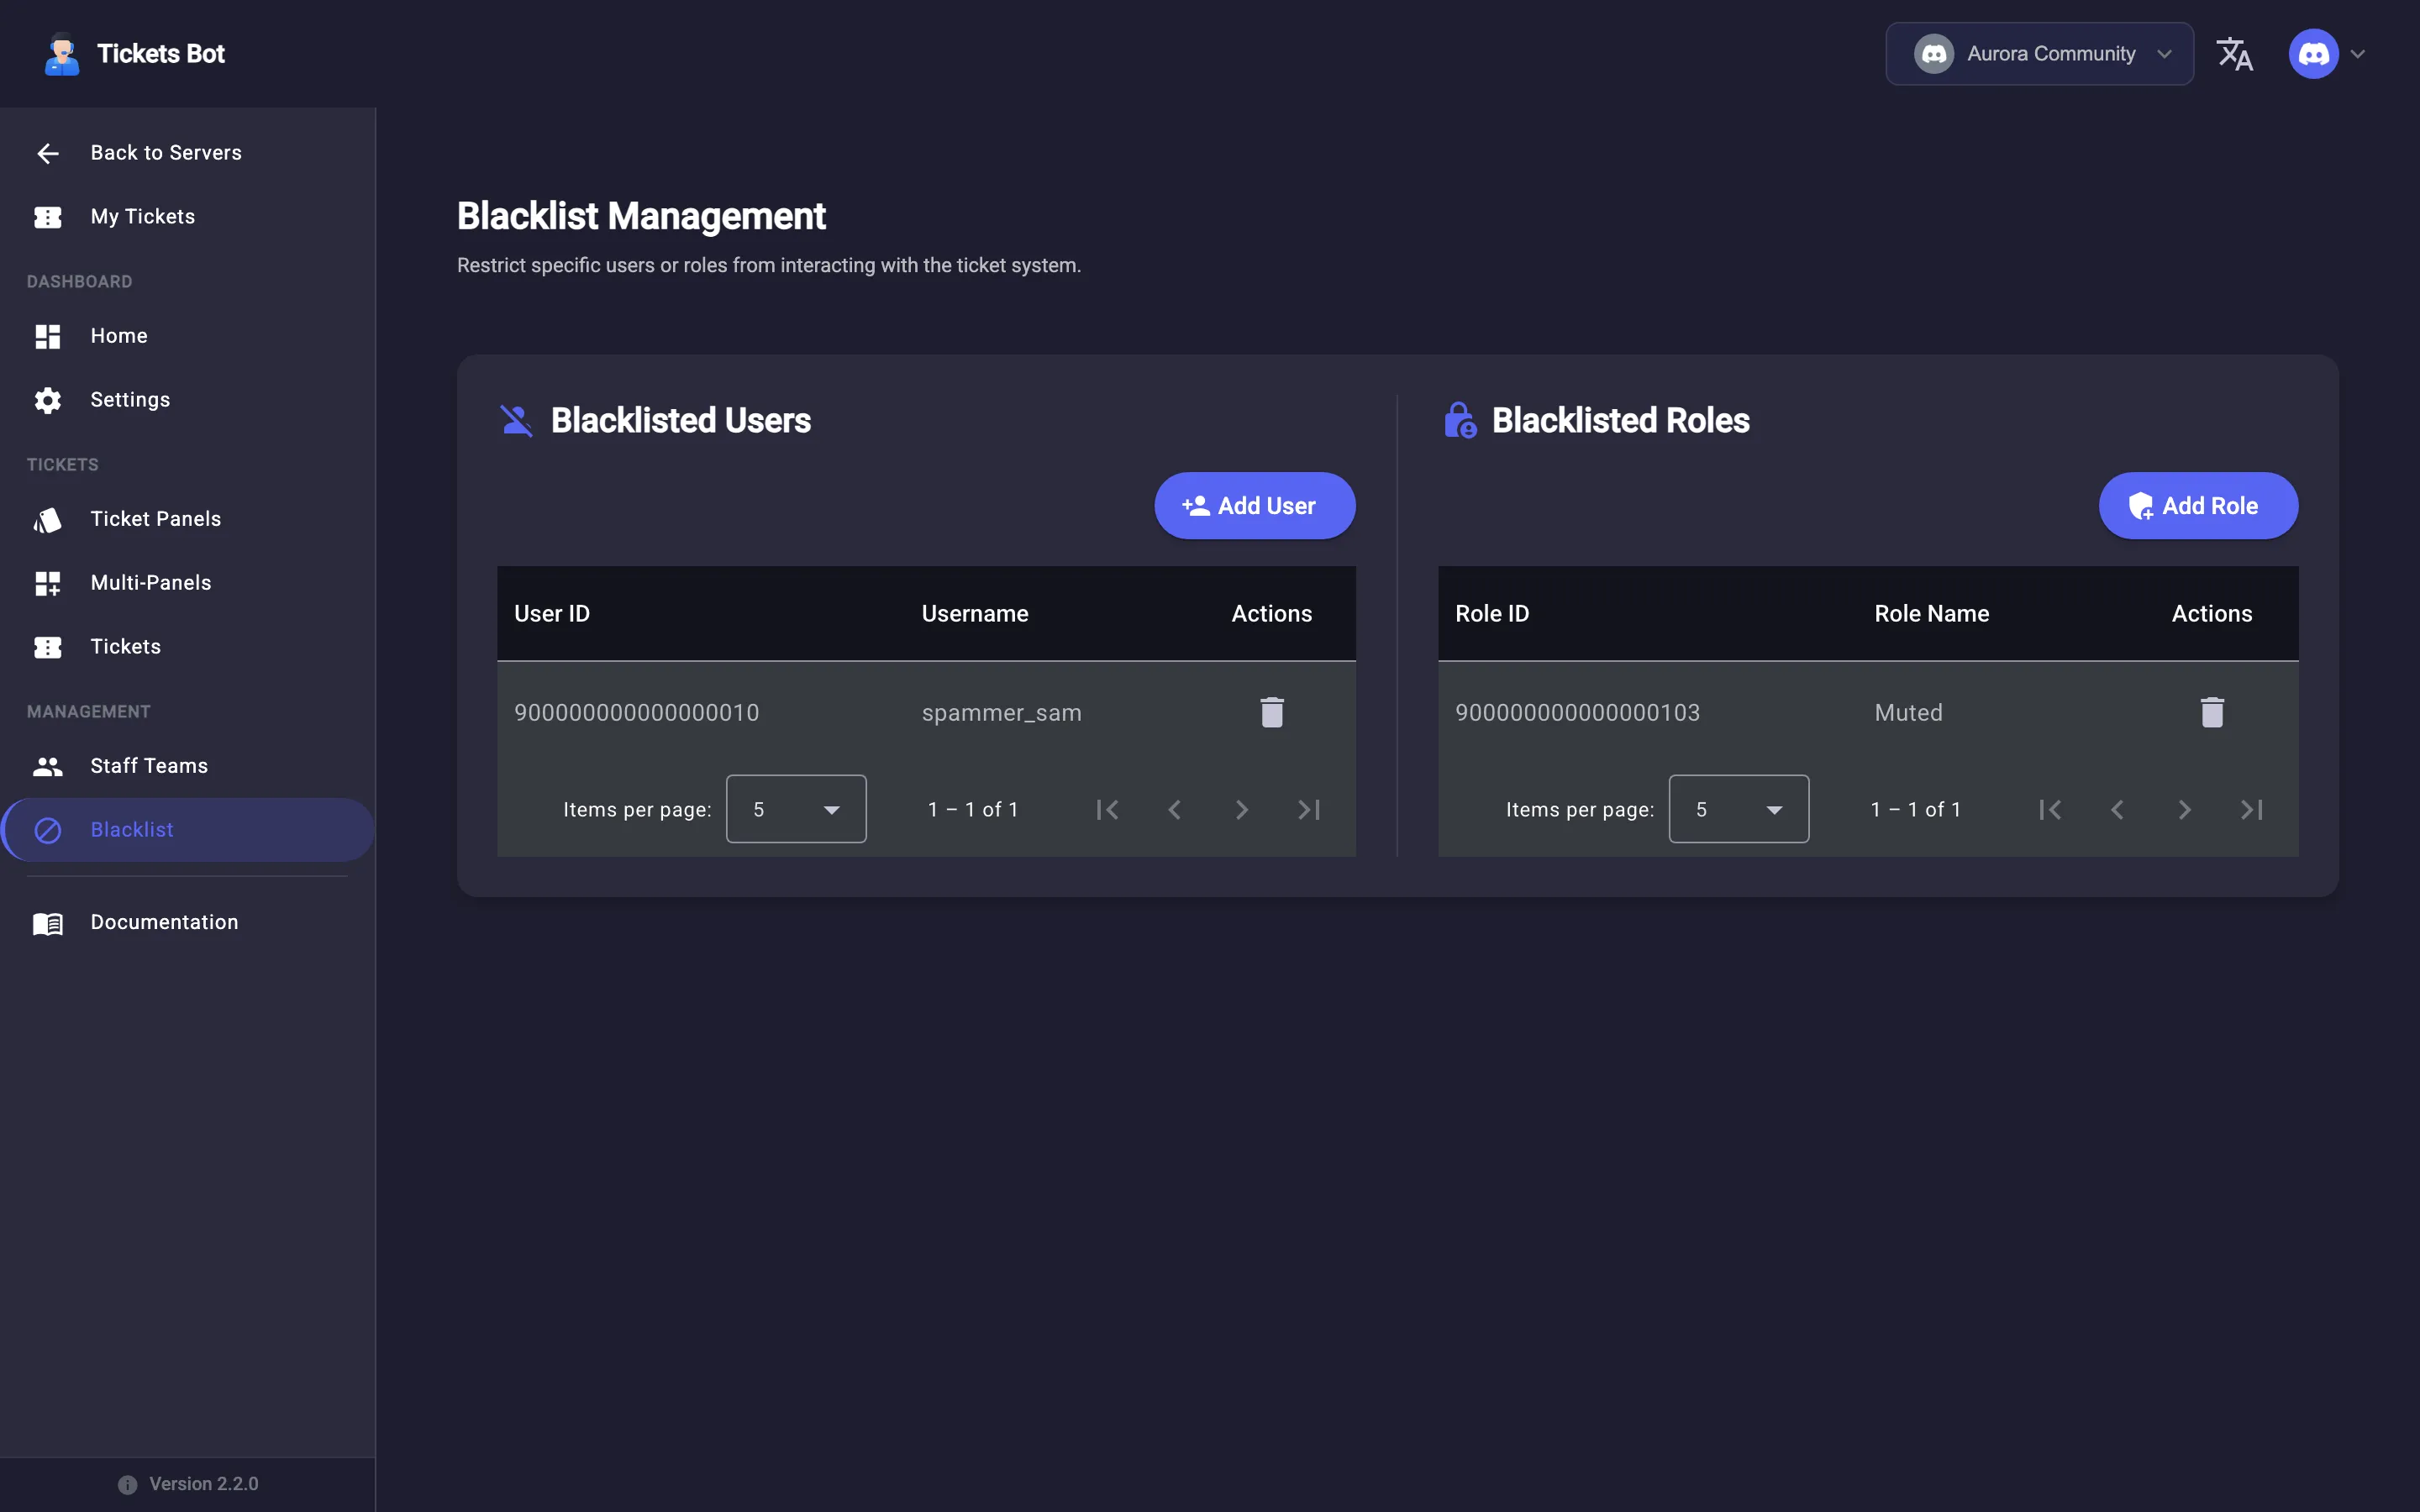Select the Blacklist sidebar item
Image resolution: width=2420 pixels, height=1512 pixels.
[x=188, y=830]
